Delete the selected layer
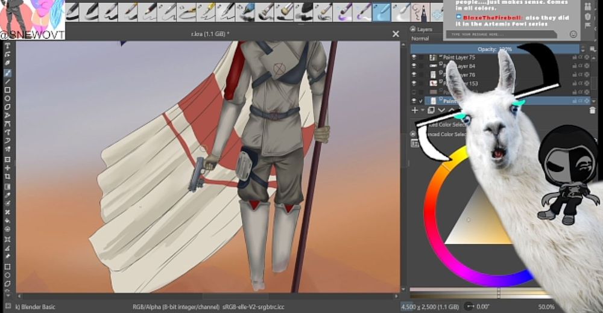 (593, 111)
